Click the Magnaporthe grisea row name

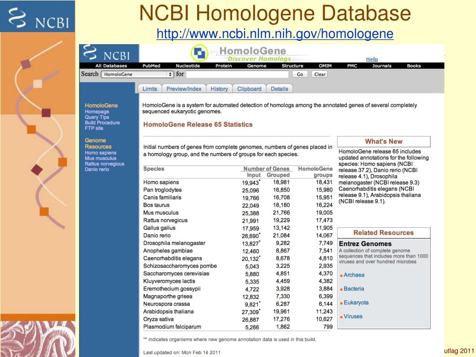[167, 296]
